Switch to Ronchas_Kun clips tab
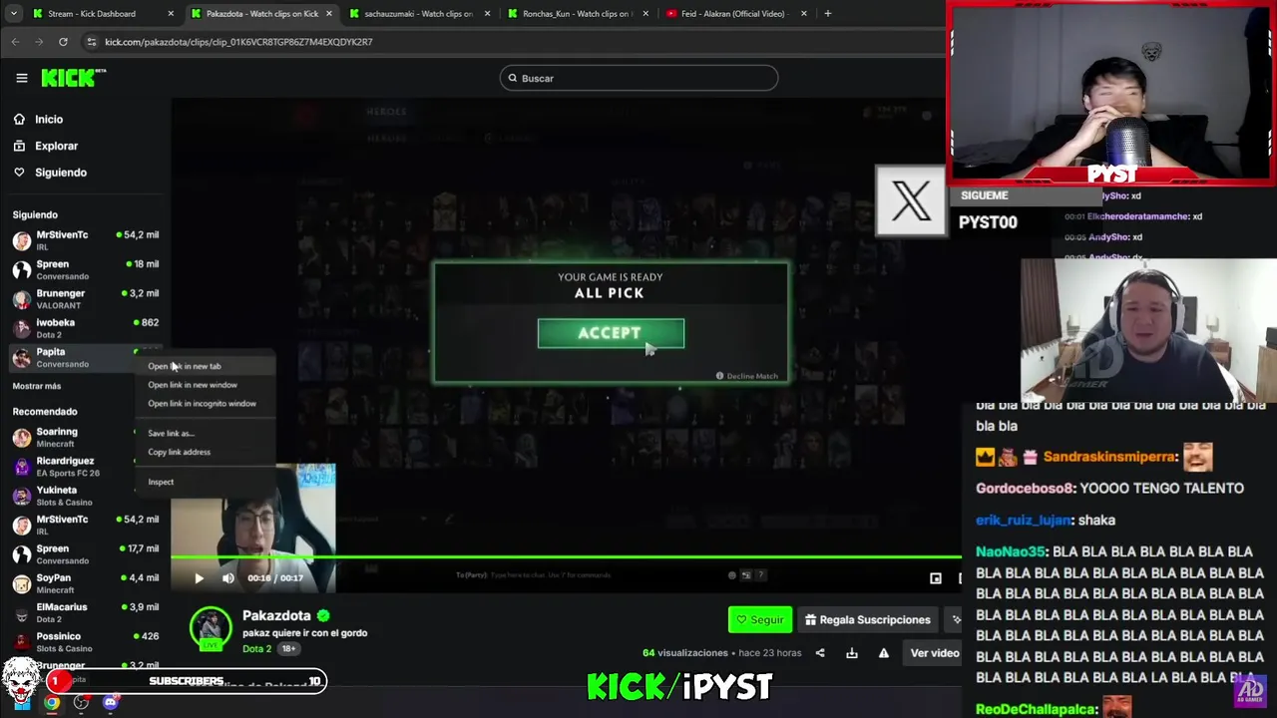 point(577,14)
